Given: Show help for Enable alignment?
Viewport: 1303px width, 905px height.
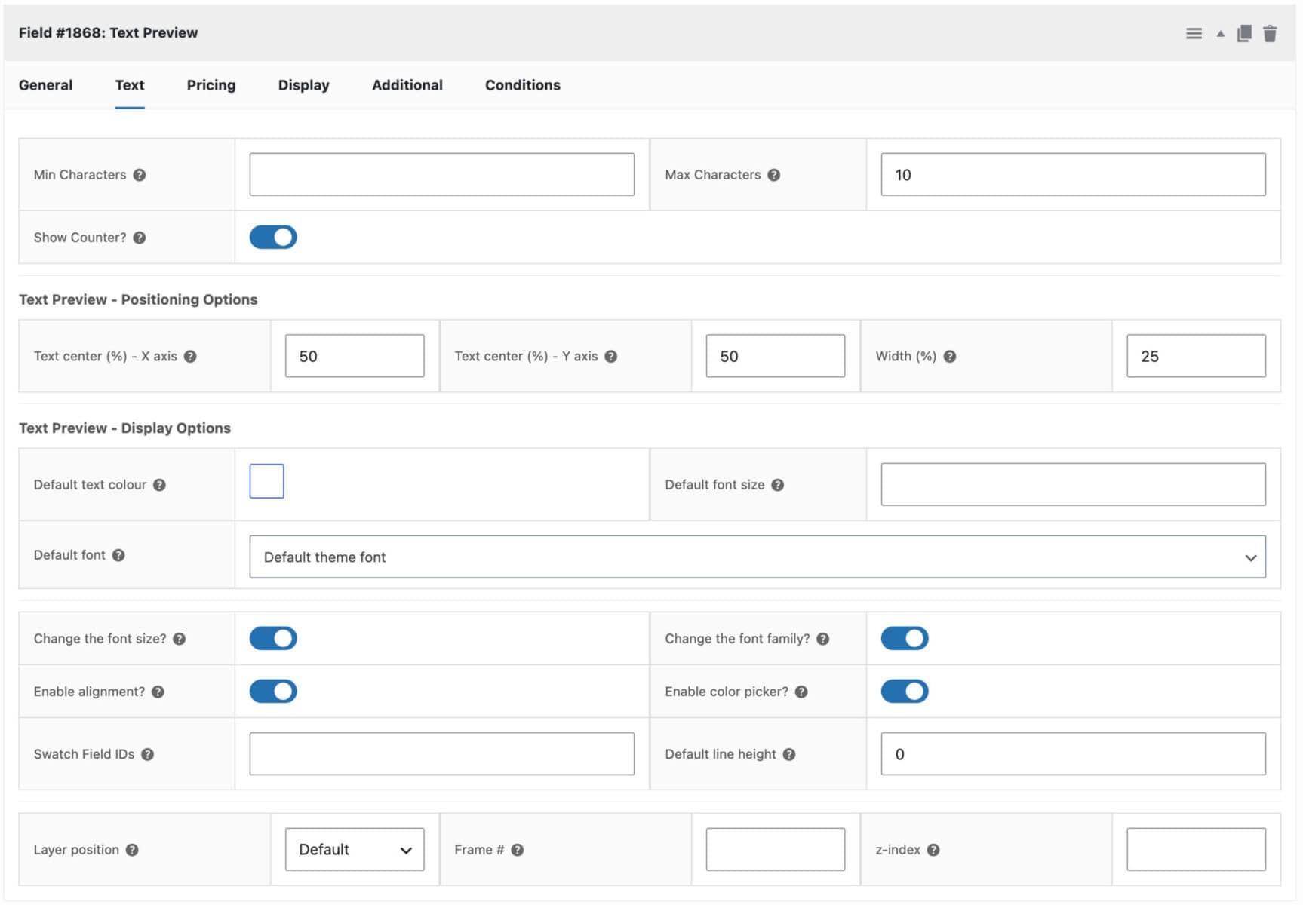Looking at the screenshot, I should point(158,692).
